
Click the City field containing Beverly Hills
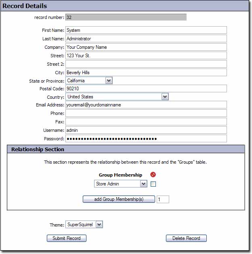[x=146, y=73]
